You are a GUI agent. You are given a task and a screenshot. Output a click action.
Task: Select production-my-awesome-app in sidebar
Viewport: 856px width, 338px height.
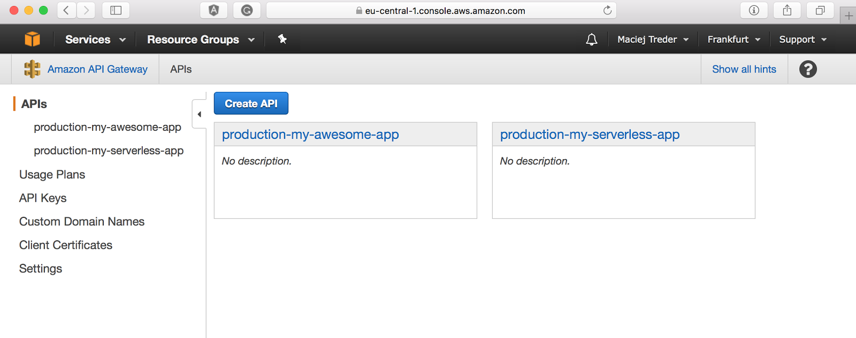click(x=108, y=127)
